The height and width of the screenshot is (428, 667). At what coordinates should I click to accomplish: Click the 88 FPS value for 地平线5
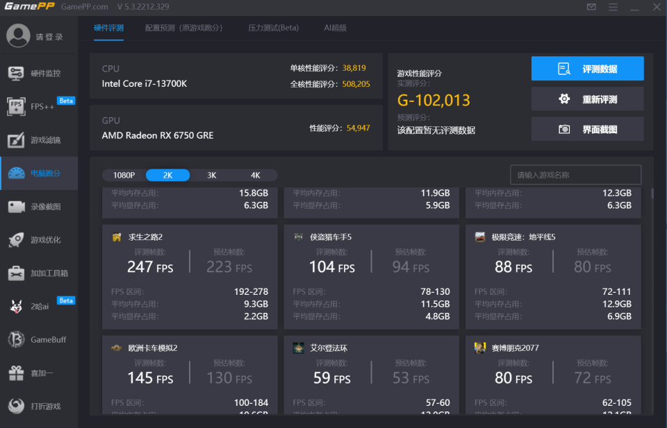click(x=513, y=267)
